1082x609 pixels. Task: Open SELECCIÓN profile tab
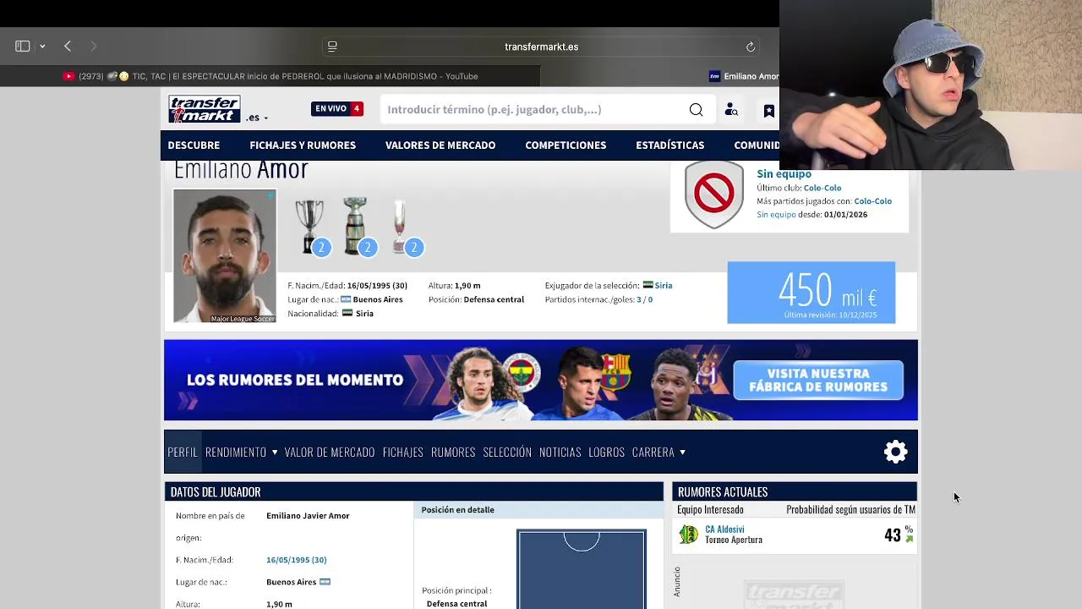[x=507, y=453]
